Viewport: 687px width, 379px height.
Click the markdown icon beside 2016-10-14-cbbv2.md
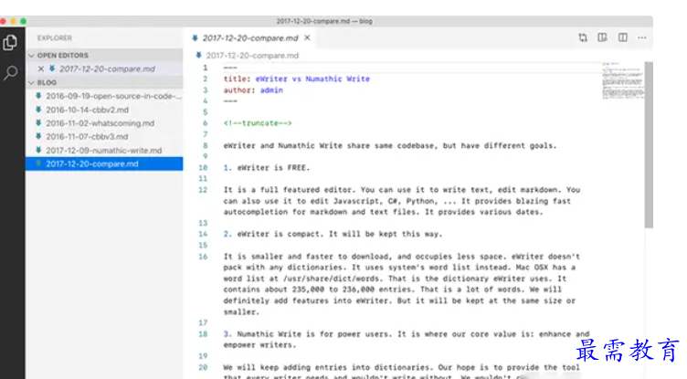click(x=38, y=110)
